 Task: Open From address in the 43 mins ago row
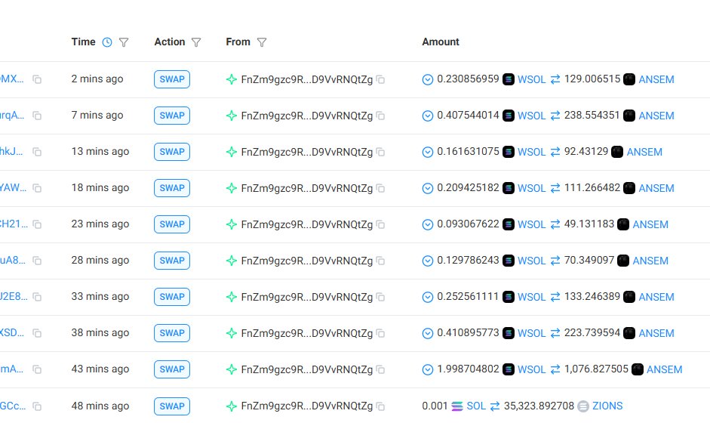307,369
